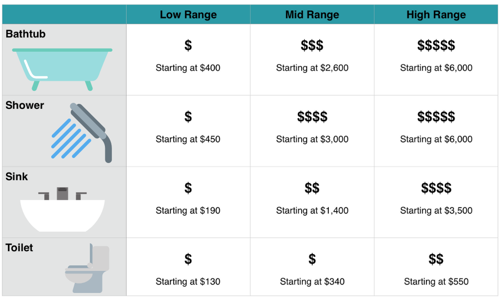Click the Bathtub row label
Viewport: 502px width, 301px height.
click(x=26, y=34)
